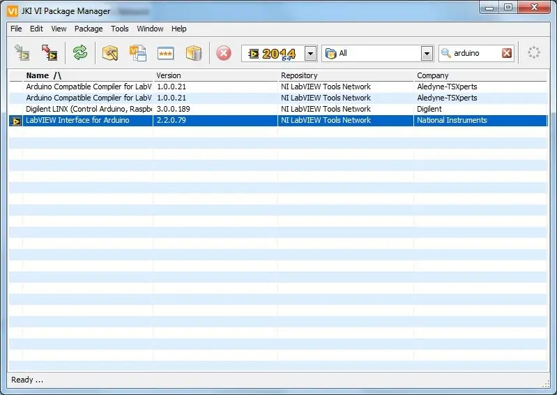The height and width of the screenshot is (395, 557).
Task: Click the National Instruments company cell
Action: click(452, 120)
